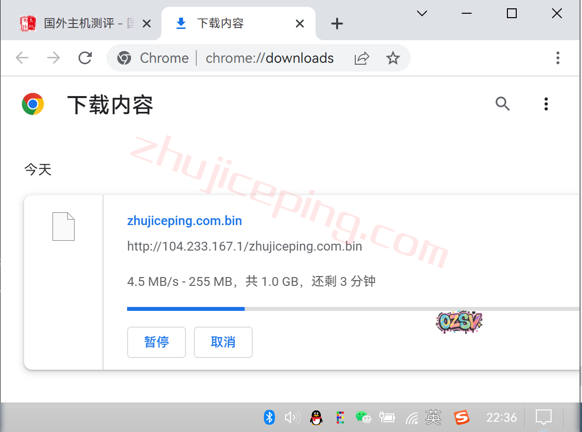582x432 pixels.
Task: Bookmark this page with the star icon
Action: pos(393,58)
